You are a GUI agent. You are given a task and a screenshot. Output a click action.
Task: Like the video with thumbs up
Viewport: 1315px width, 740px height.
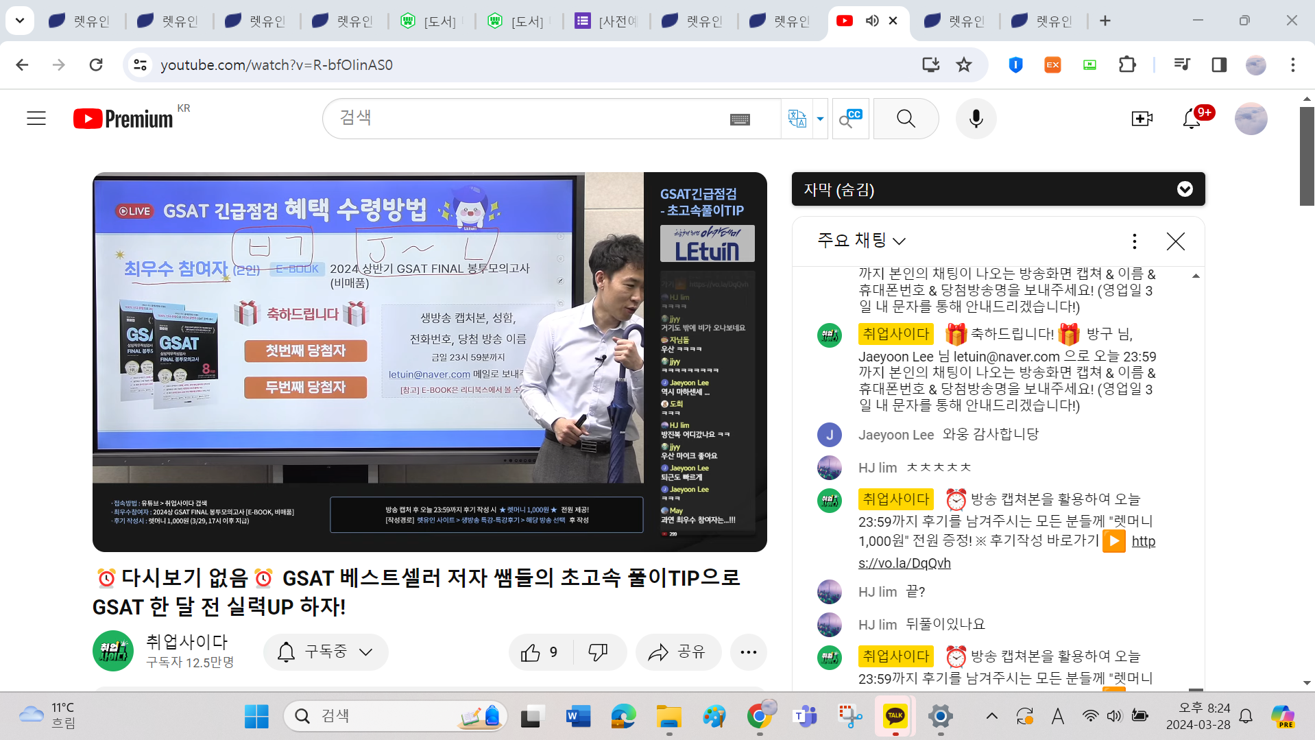pos(540,652)
